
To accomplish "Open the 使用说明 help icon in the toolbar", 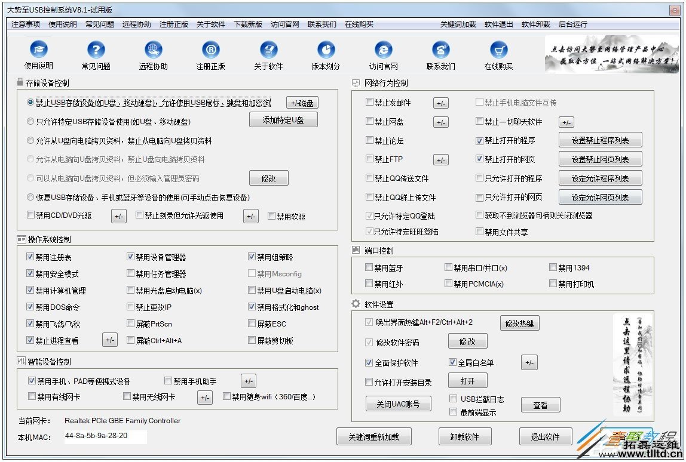I will point(38,56).
